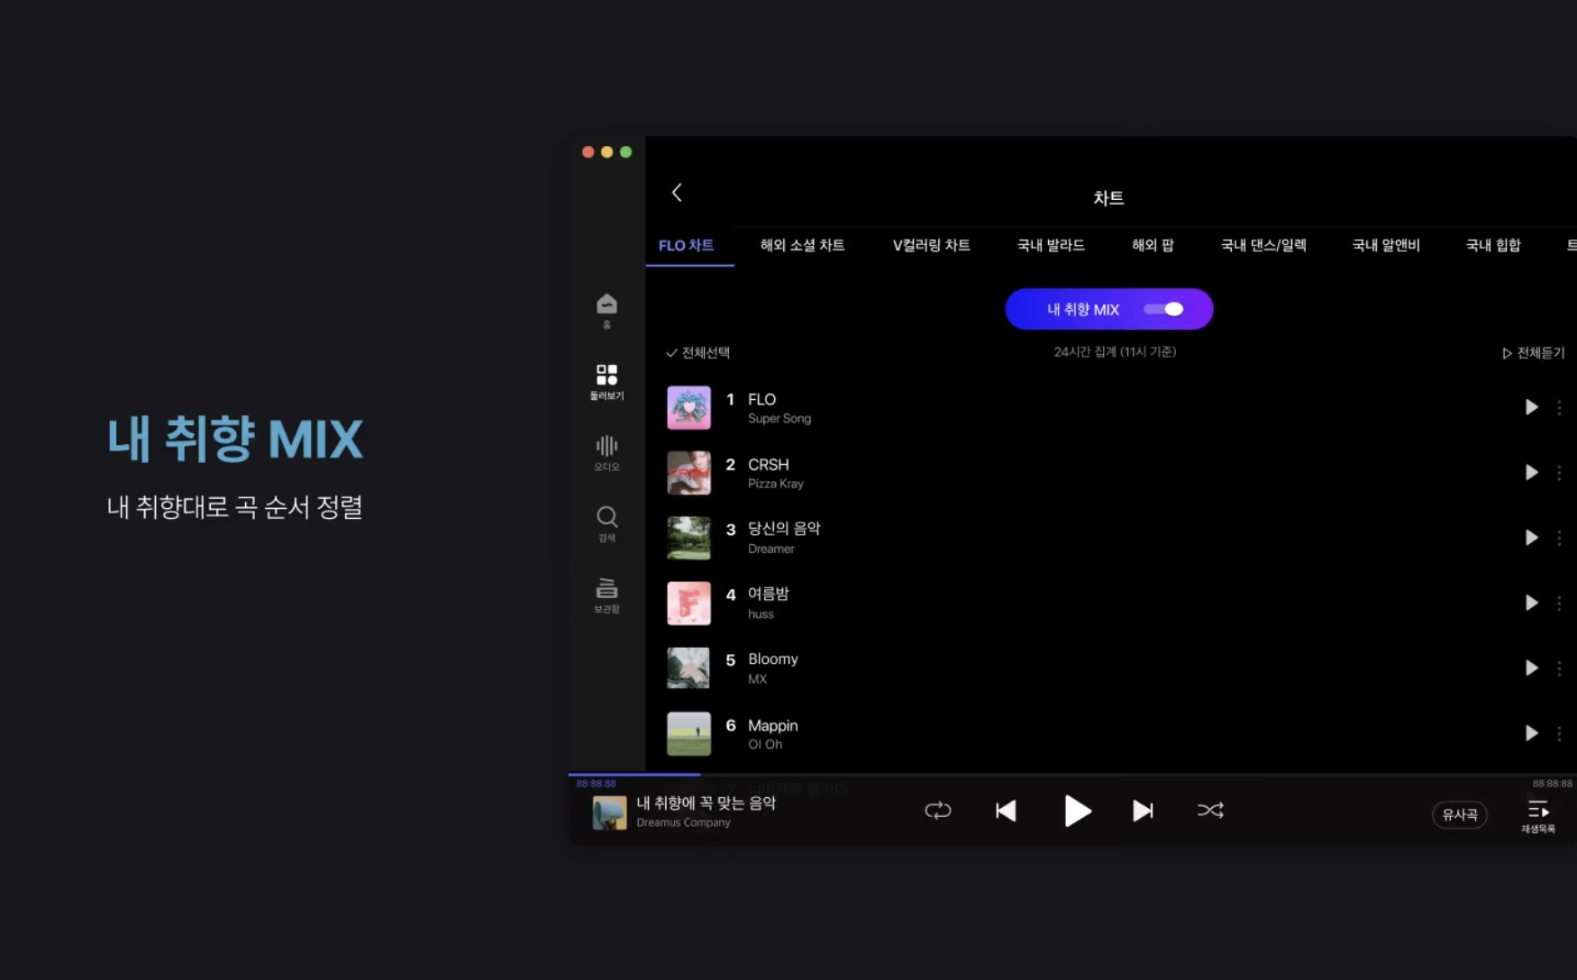The height and width of the screenshot is (980, 1577).
Task: Play track 4 여름밤
Action: 1531,603
